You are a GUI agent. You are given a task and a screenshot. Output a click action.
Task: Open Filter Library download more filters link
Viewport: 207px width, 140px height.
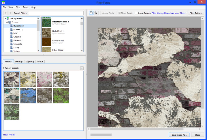(x=168, y=13)
